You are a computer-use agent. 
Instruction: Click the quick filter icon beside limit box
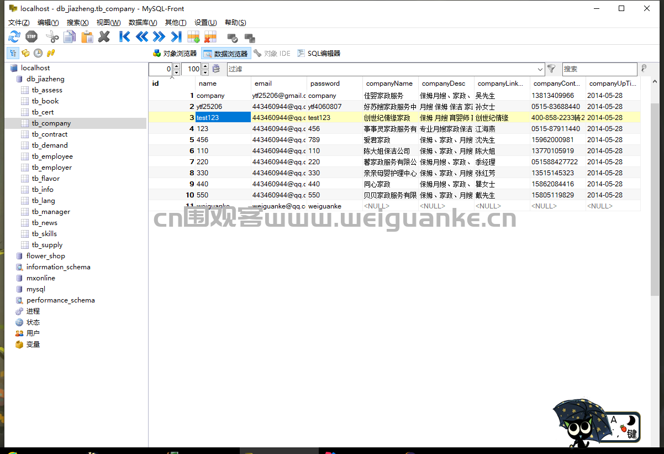coord(217,69)
